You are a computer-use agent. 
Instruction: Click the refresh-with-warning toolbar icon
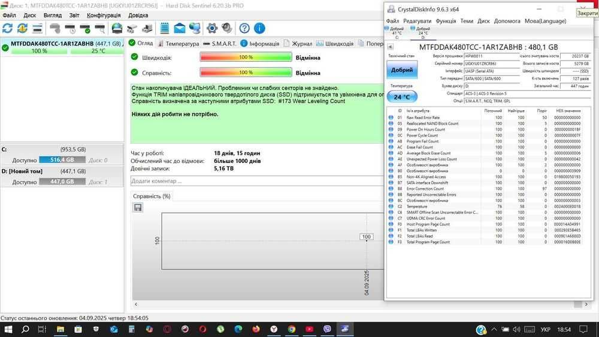point(22,28)
